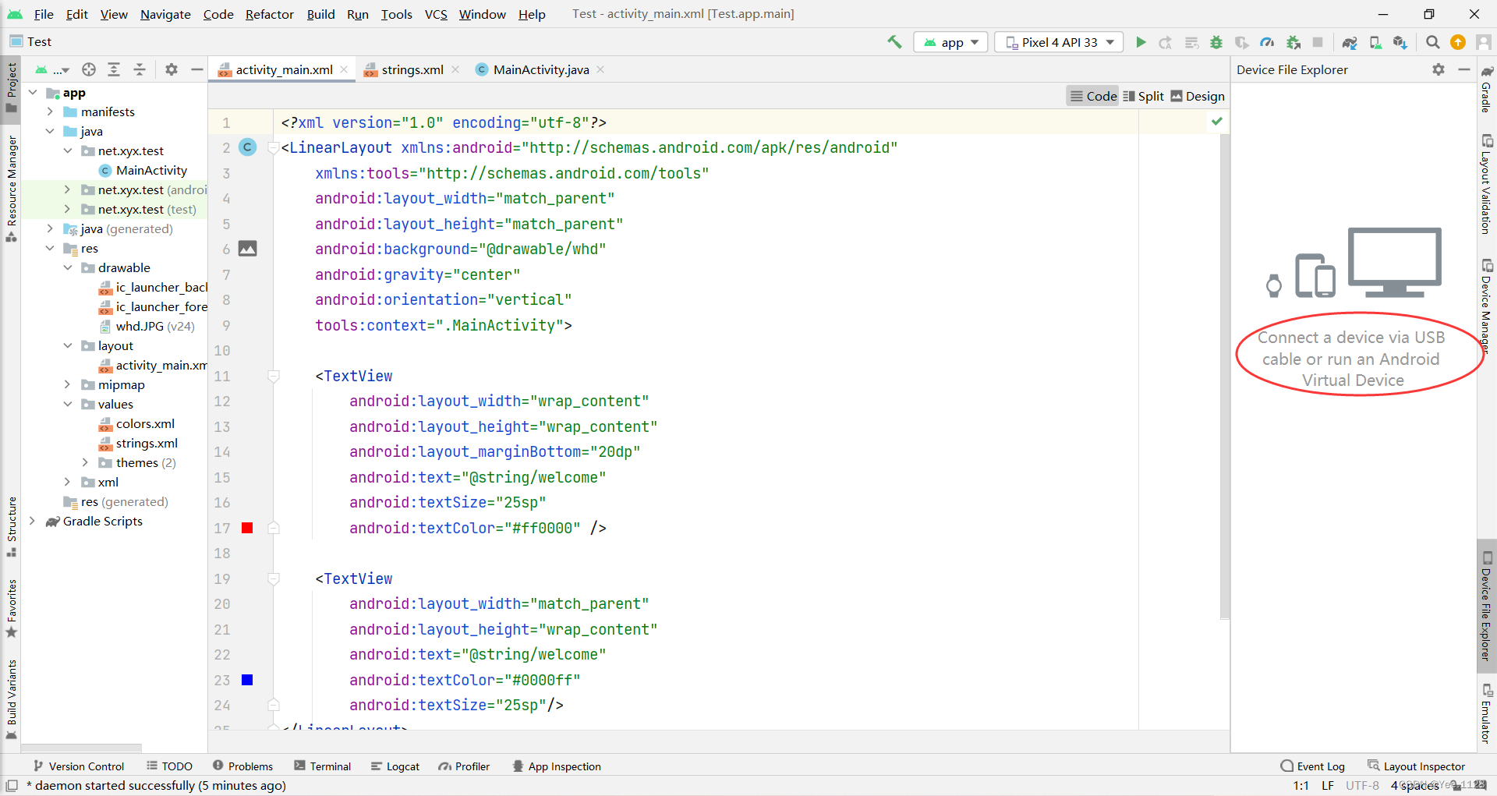Click the related class icon on line 2

(x=247, y=147)
